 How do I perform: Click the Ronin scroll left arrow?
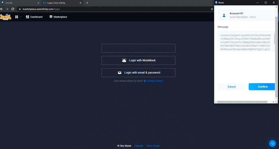pos(216,102)
